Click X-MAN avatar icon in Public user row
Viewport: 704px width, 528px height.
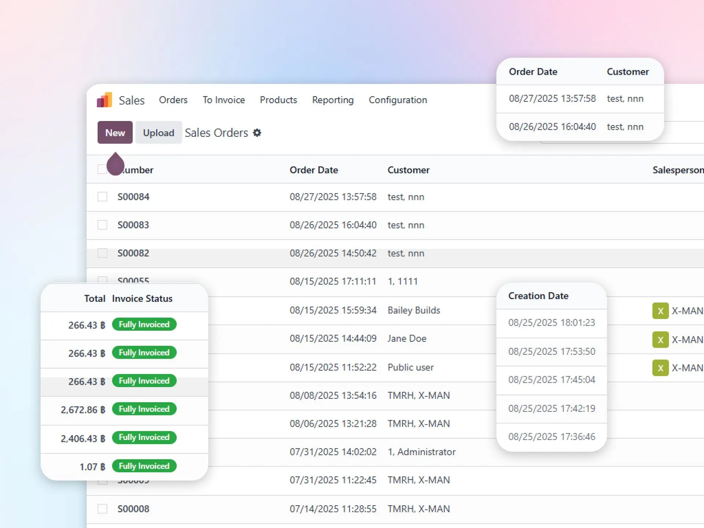coord(660,368)
